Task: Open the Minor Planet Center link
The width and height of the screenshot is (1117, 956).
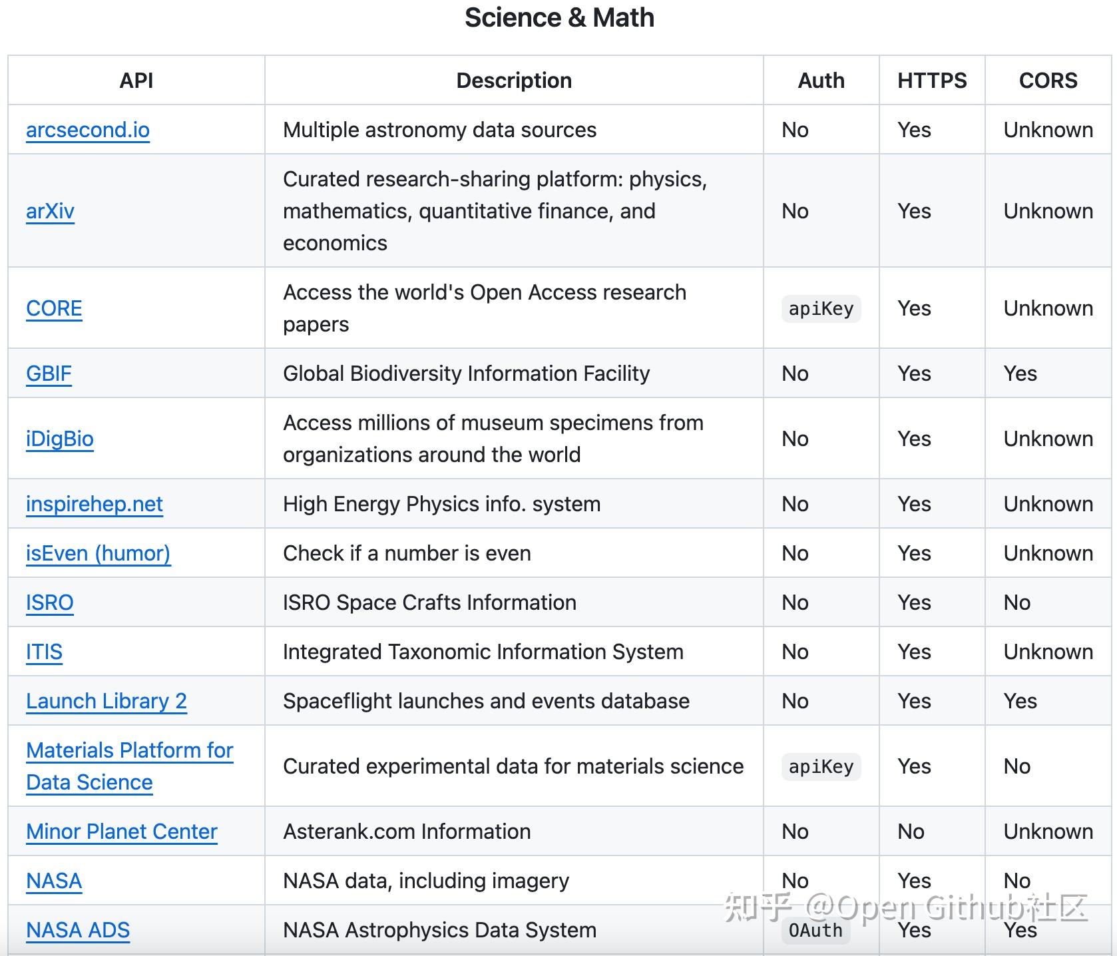Action: (x=121, y=832)
